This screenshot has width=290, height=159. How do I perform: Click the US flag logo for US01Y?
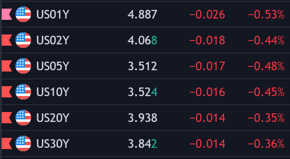(23, 14)
